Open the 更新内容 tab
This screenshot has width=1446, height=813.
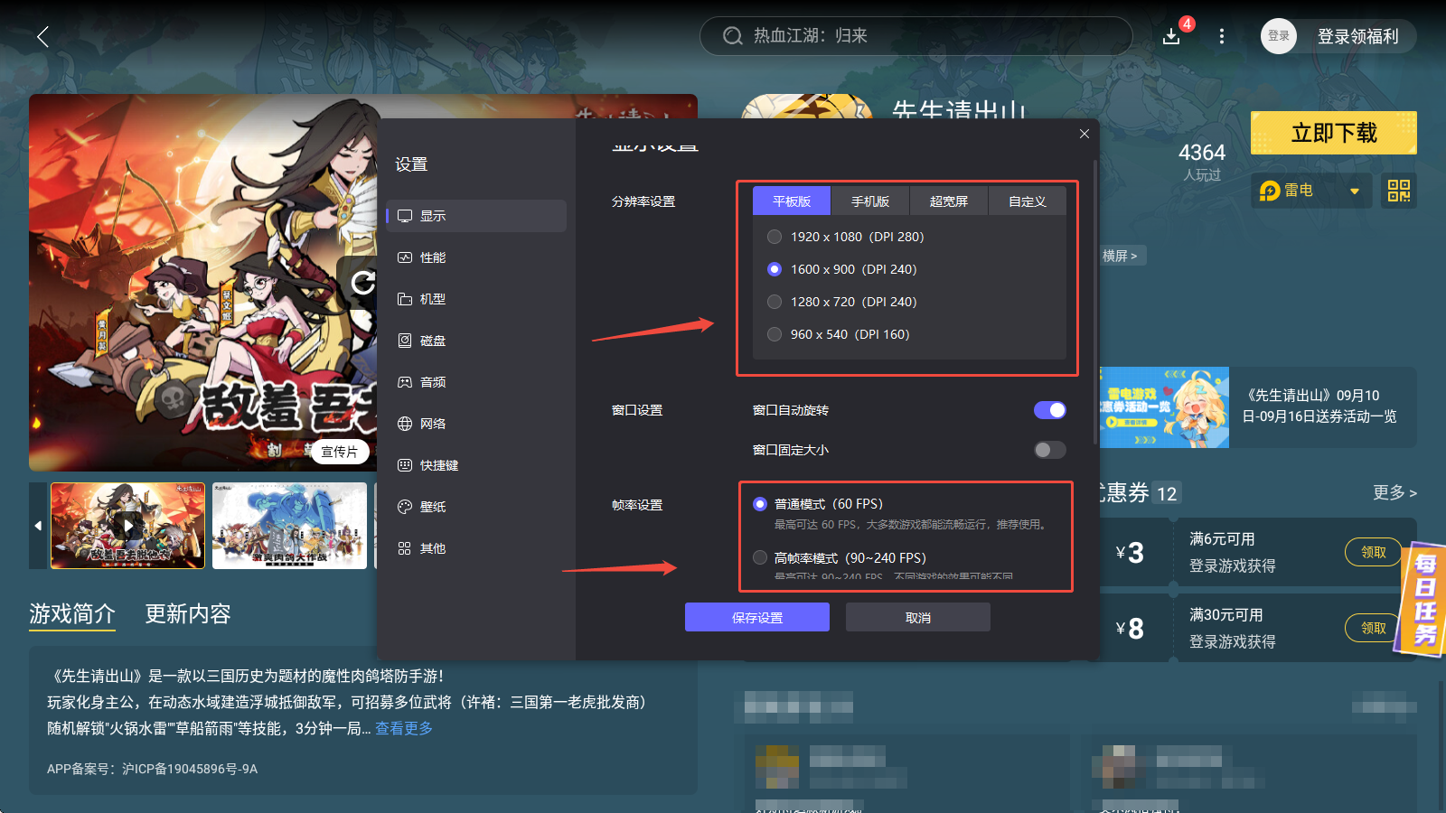(x=188, y=614)
